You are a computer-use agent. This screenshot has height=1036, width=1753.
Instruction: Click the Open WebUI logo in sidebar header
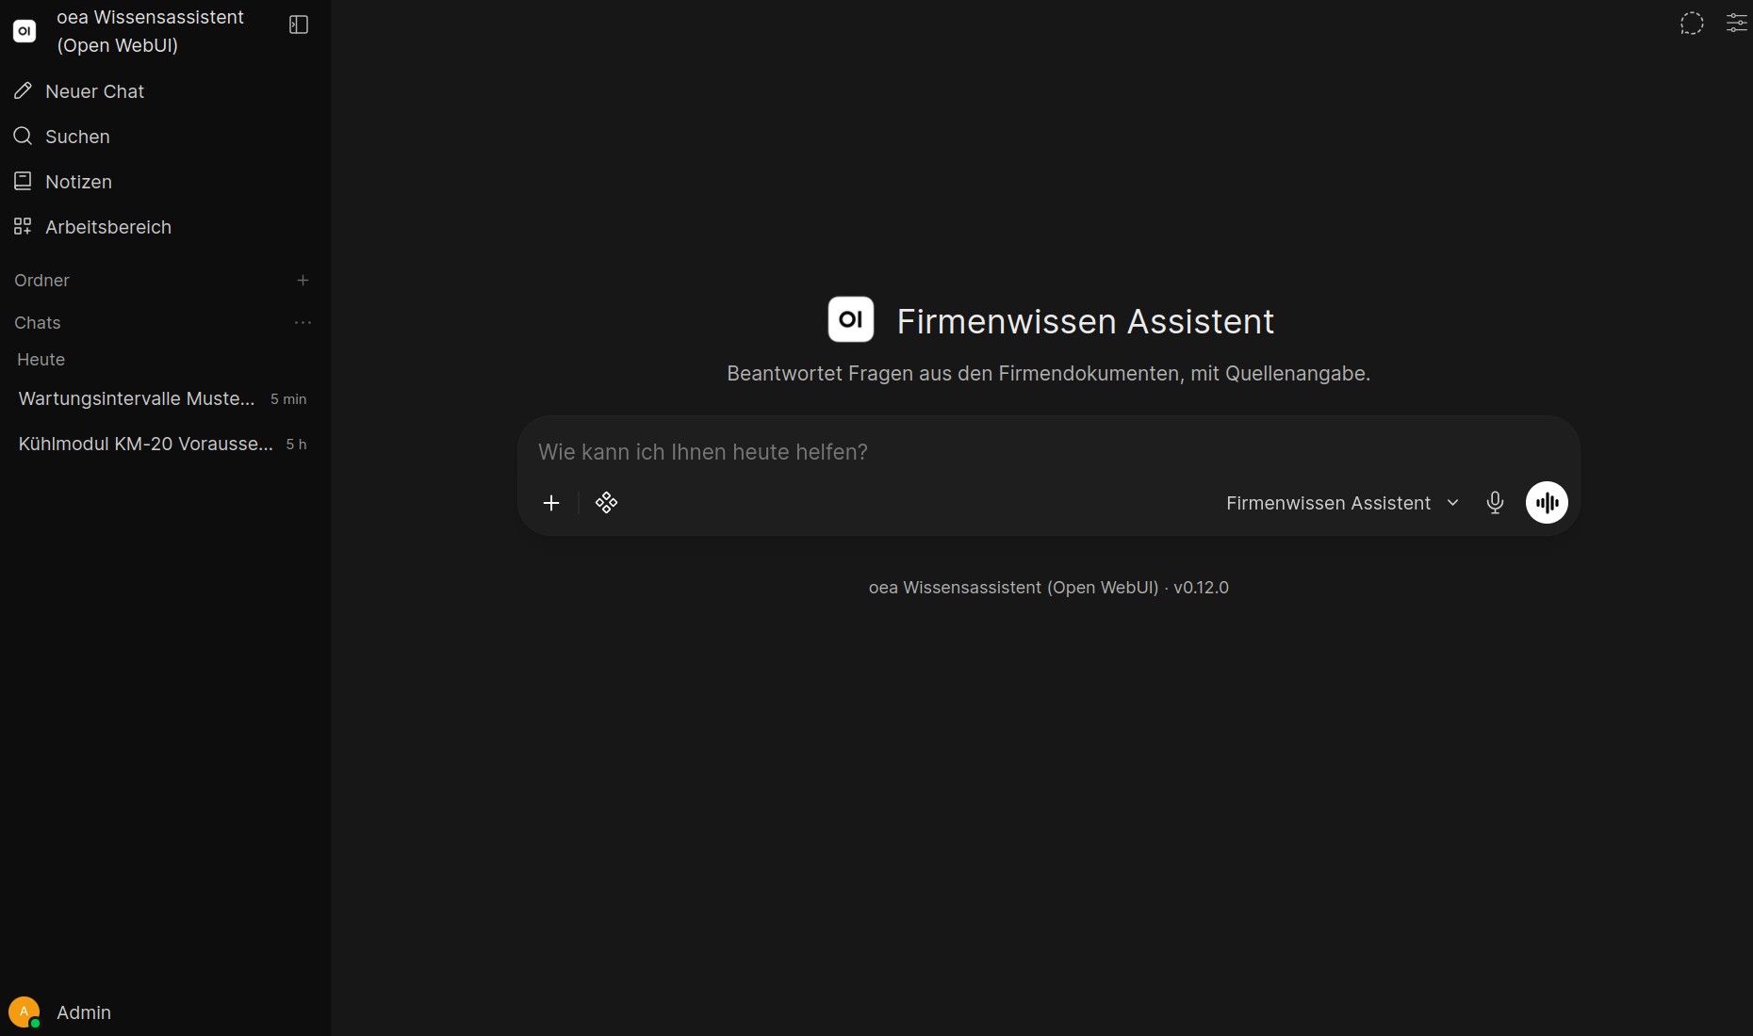pyautogui.click(x=25, y=31)
